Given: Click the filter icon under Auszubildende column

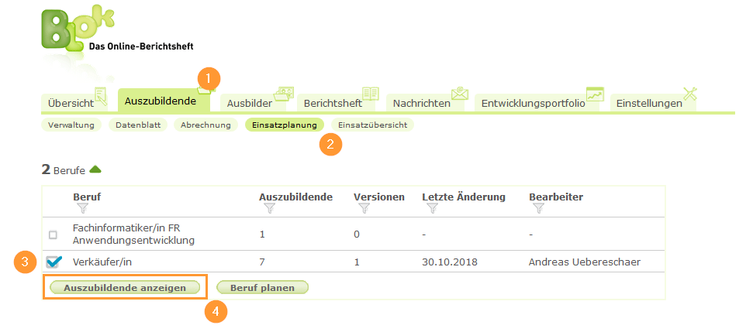Looking at the screenshot, I should [268, 208].
